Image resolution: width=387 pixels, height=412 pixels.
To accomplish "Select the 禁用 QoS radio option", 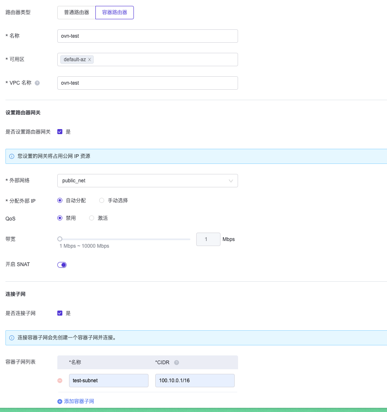I will 60,218.
